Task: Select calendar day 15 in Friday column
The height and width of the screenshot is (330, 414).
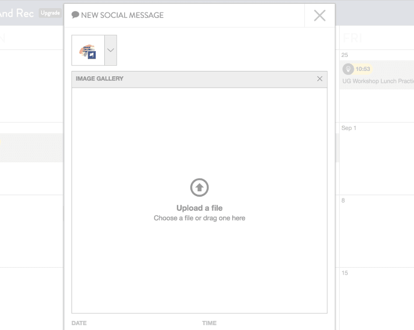Action: click(x=345, y=273)
